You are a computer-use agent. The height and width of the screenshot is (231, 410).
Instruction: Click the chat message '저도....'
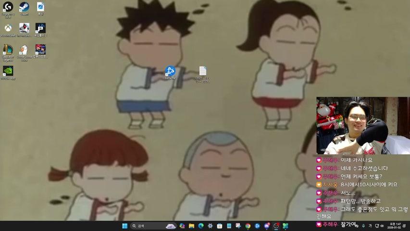point(348,193)
